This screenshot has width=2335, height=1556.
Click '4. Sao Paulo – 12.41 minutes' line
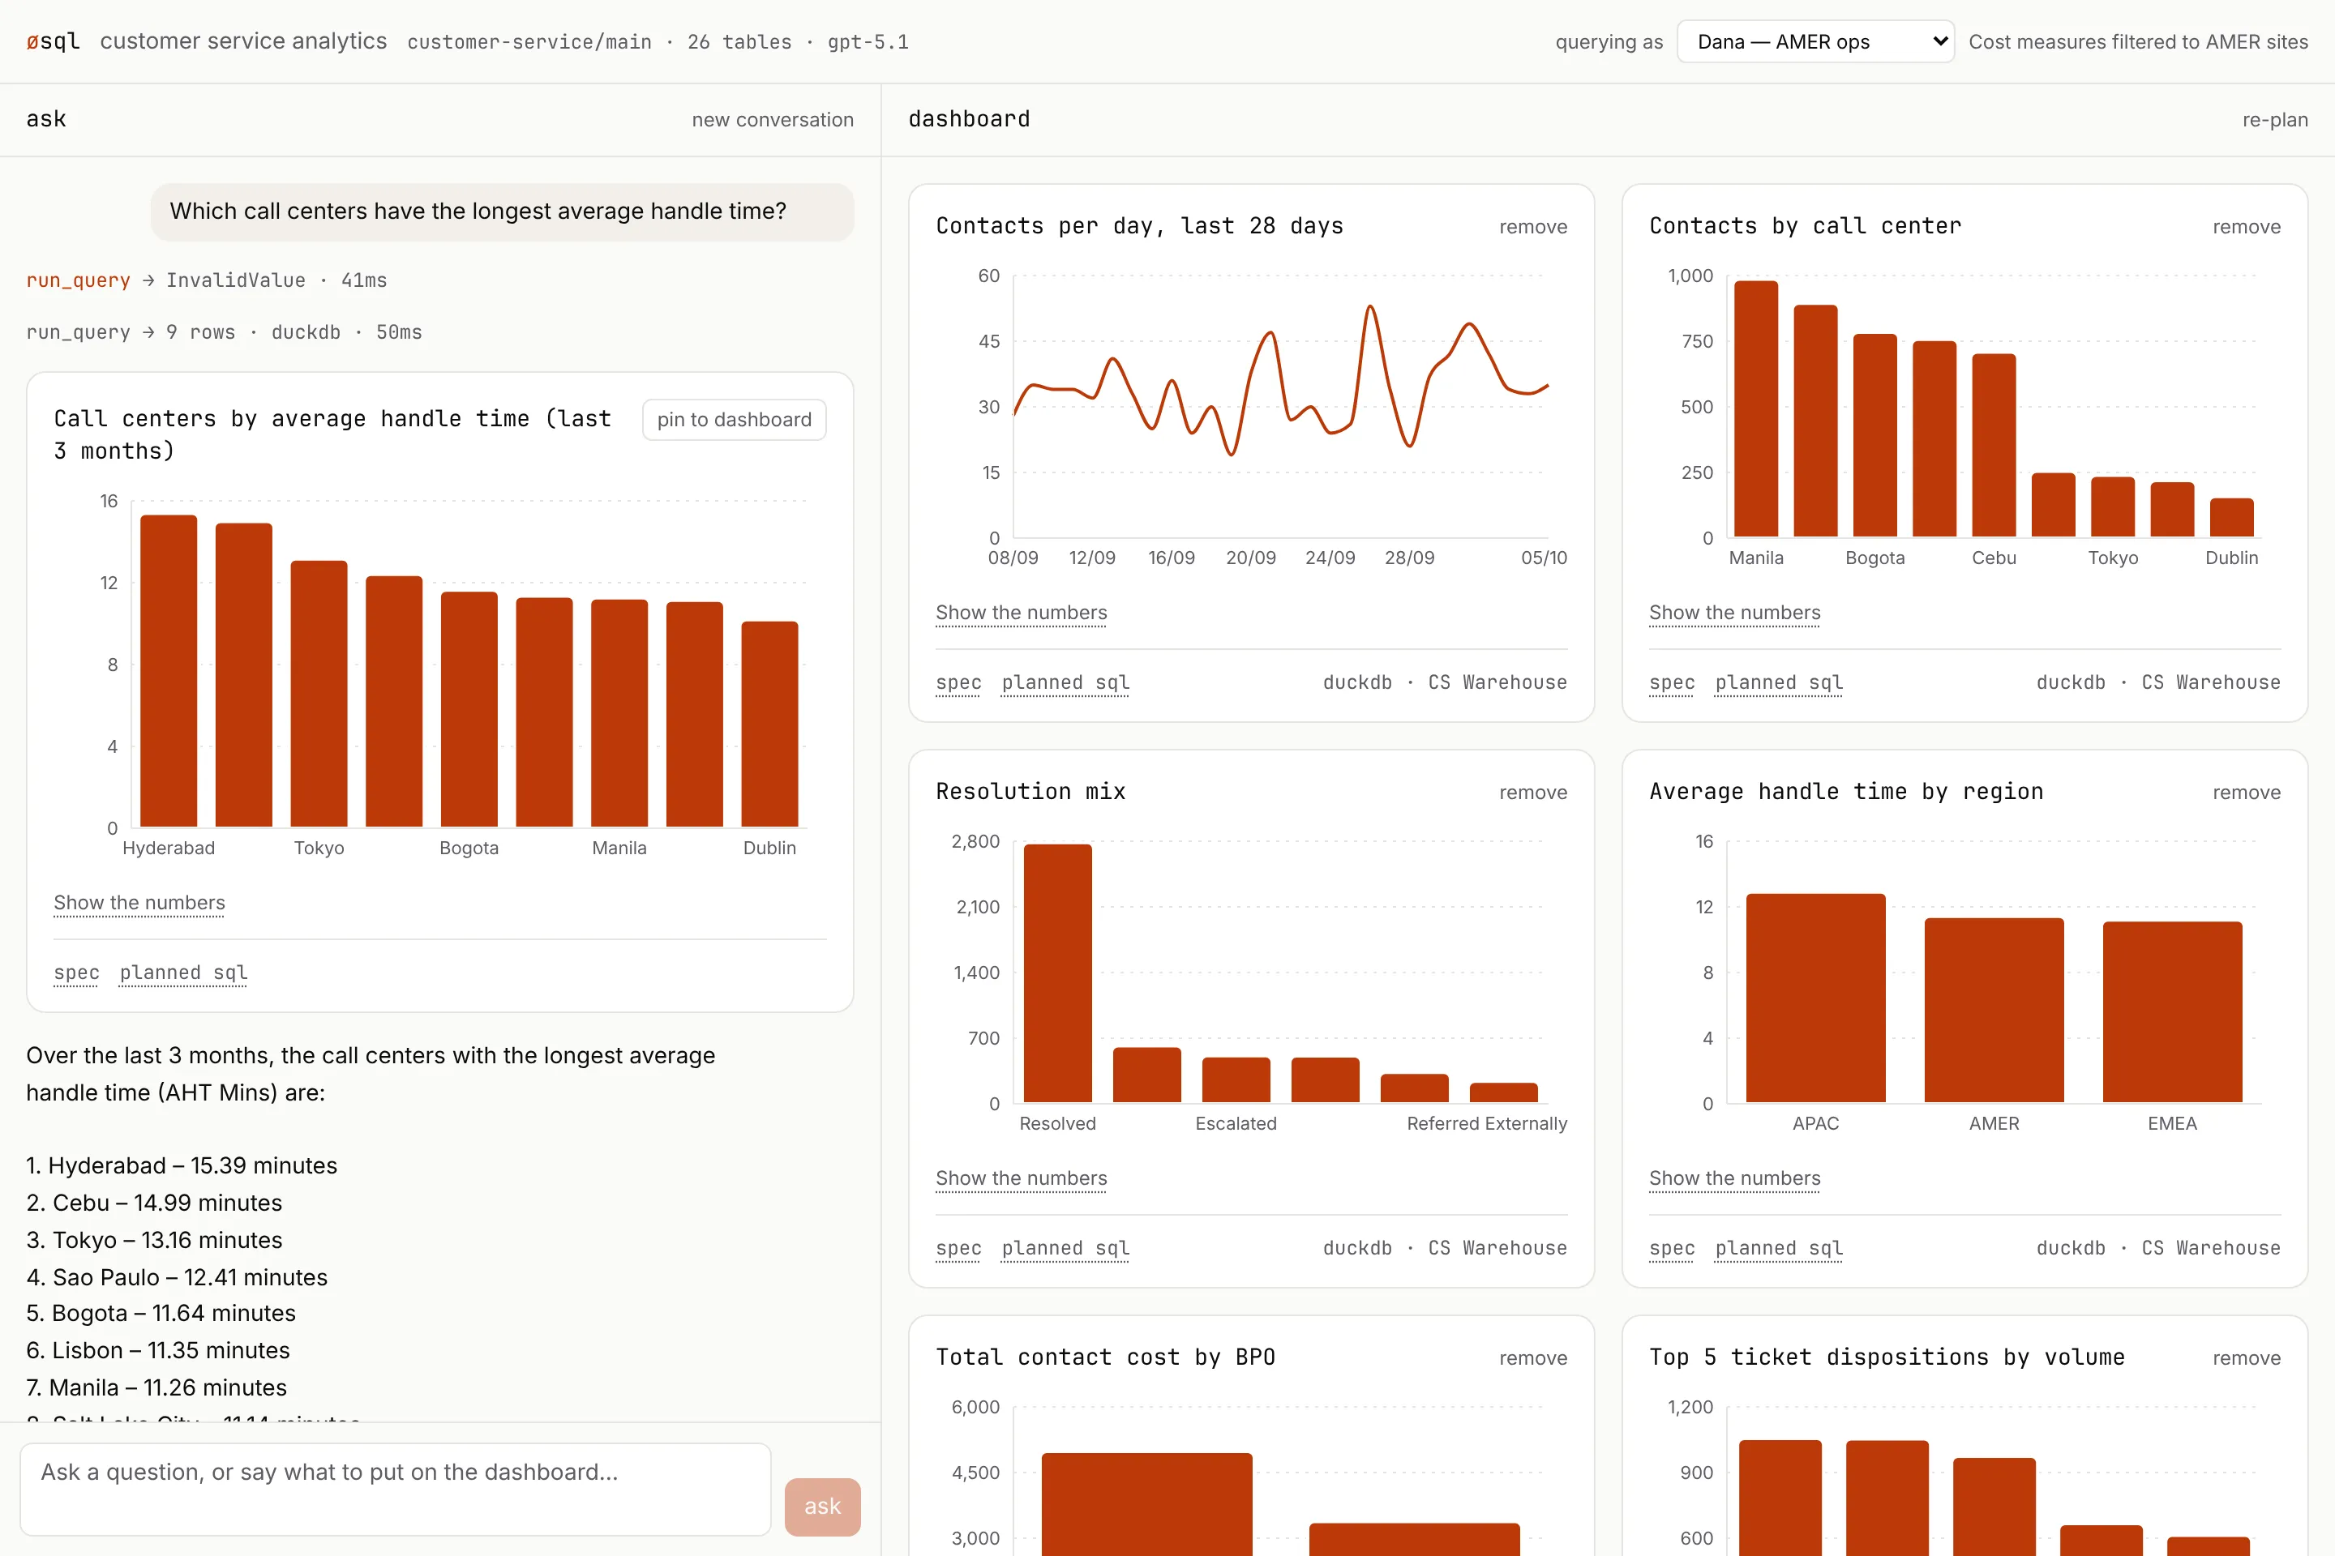tap(177, 1277)
